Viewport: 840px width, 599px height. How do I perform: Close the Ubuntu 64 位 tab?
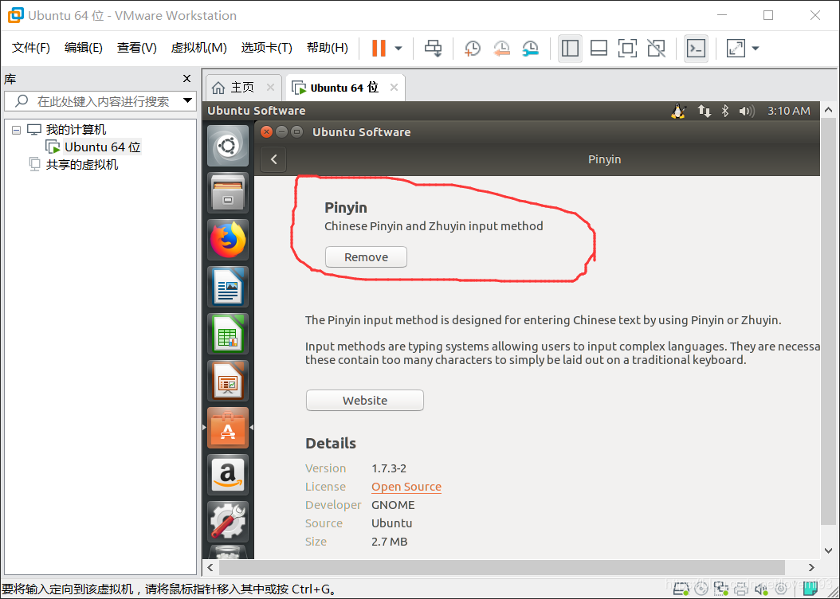point(394,88)
